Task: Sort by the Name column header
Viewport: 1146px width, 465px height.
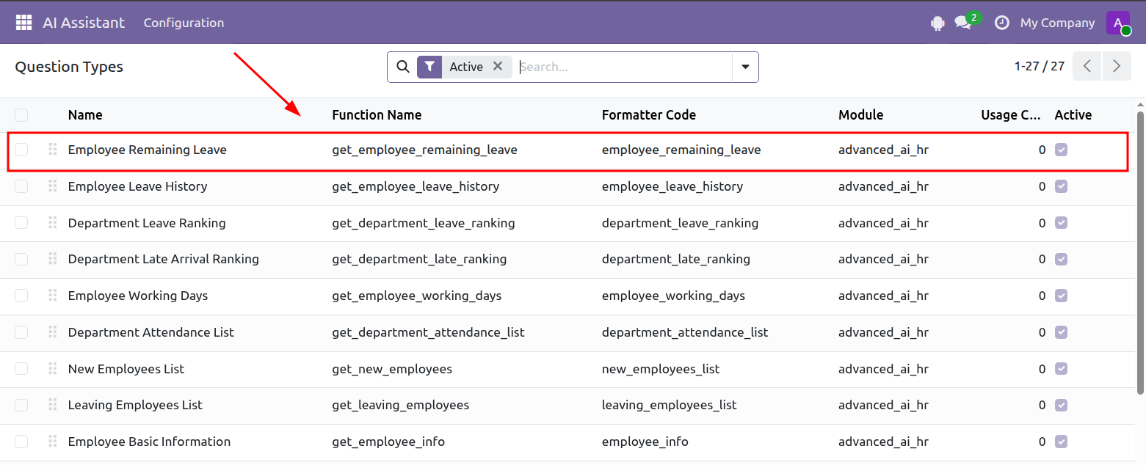Action: tap(85, 115)
